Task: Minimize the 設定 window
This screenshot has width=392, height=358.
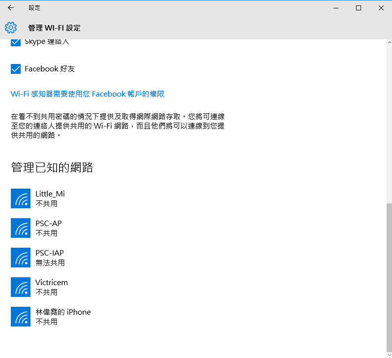Action: (336, 8)
